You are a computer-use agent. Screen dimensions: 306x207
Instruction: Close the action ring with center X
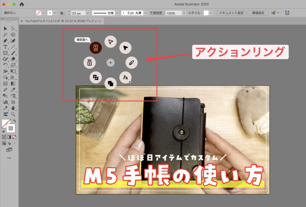[x=110, y=63]
